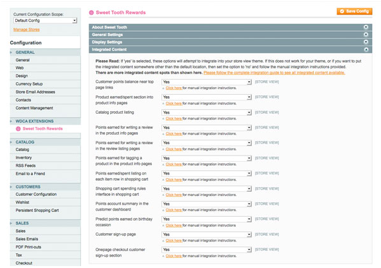Open dropdown for Product earned/spent section
The width and height of the screenshot is (381, 268).
(206, 97)
